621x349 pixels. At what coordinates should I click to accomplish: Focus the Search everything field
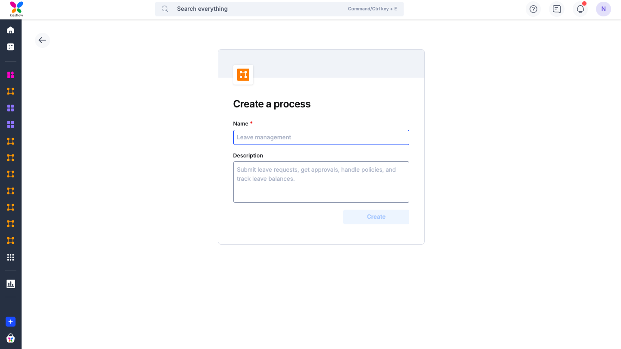pos(259,9)
